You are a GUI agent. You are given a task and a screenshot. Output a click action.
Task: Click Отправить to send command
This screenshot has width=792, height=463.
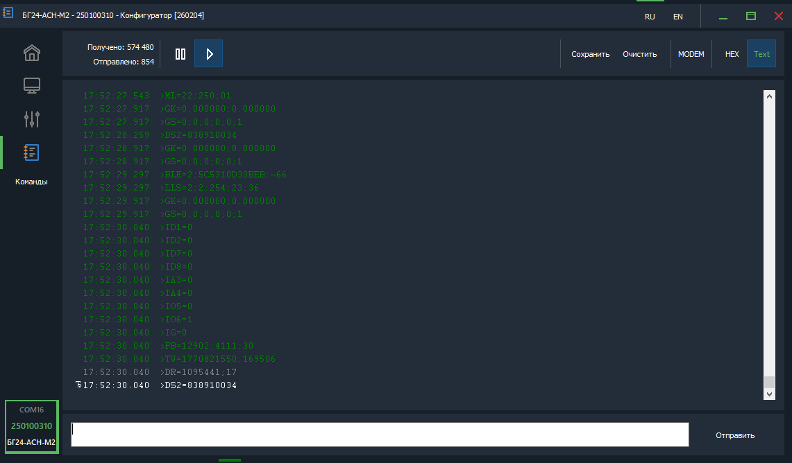click(x=735, y=435)
